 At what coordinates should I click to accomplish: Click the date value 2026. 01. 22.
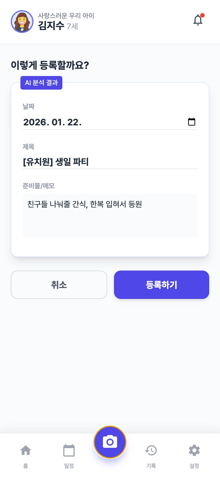pyautogui.click(x=52, y=122)
